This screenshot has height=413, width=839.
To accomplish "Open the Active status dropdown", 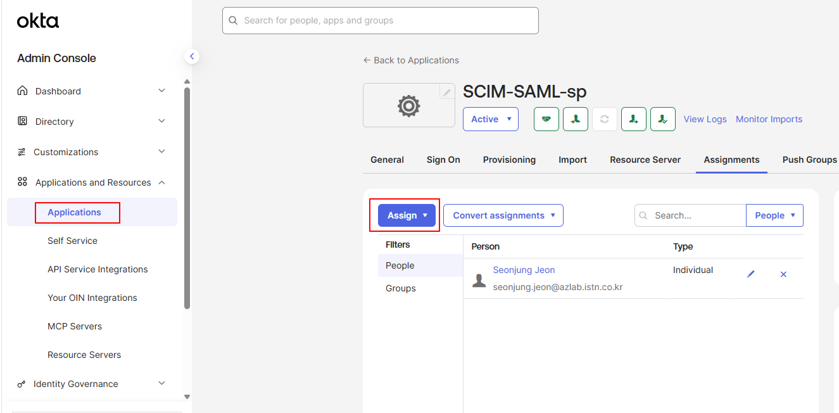I will (x=491, y=119).
